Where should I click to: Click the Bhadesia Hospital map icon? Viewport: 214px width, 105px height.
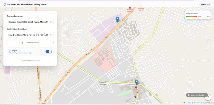[x=130, y=8]
